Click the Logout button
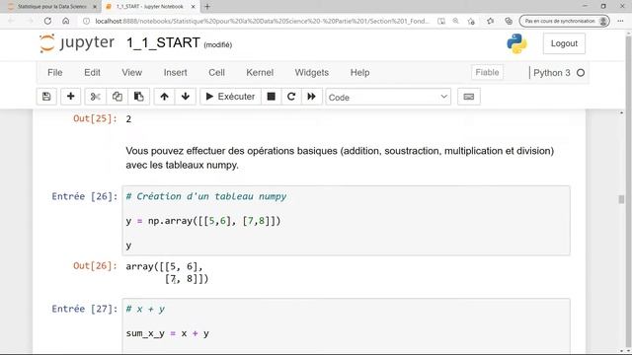The width and height of the screenshot is (632, 355). click(564, 43)
